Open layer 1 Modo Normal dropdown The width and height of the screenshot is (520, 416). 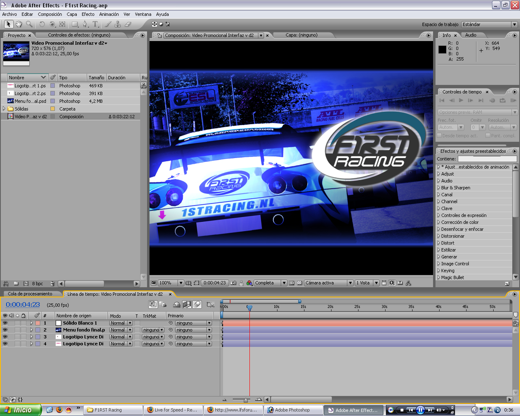(121, 323)
